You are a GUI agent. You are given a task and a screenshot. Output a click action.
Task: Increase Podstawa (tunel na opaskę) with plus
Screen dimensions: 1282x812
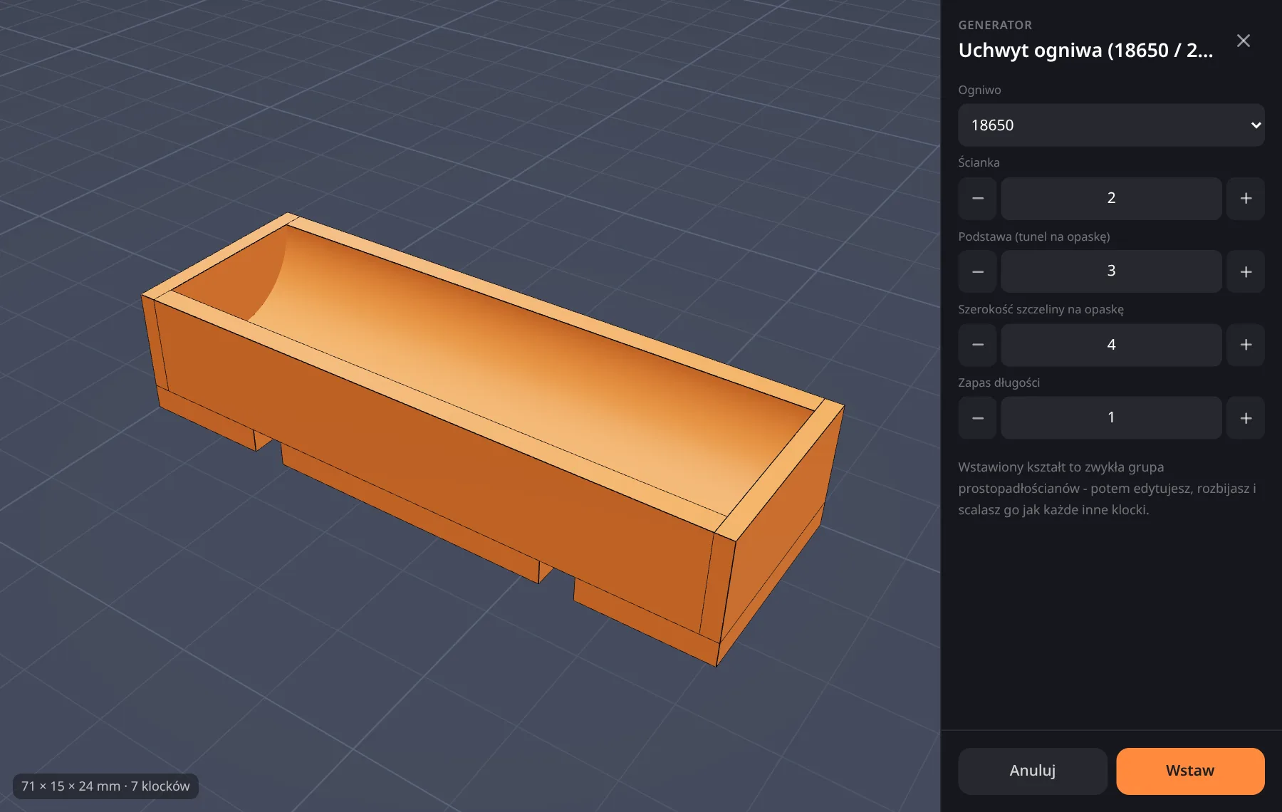(x=1246, y=271)
